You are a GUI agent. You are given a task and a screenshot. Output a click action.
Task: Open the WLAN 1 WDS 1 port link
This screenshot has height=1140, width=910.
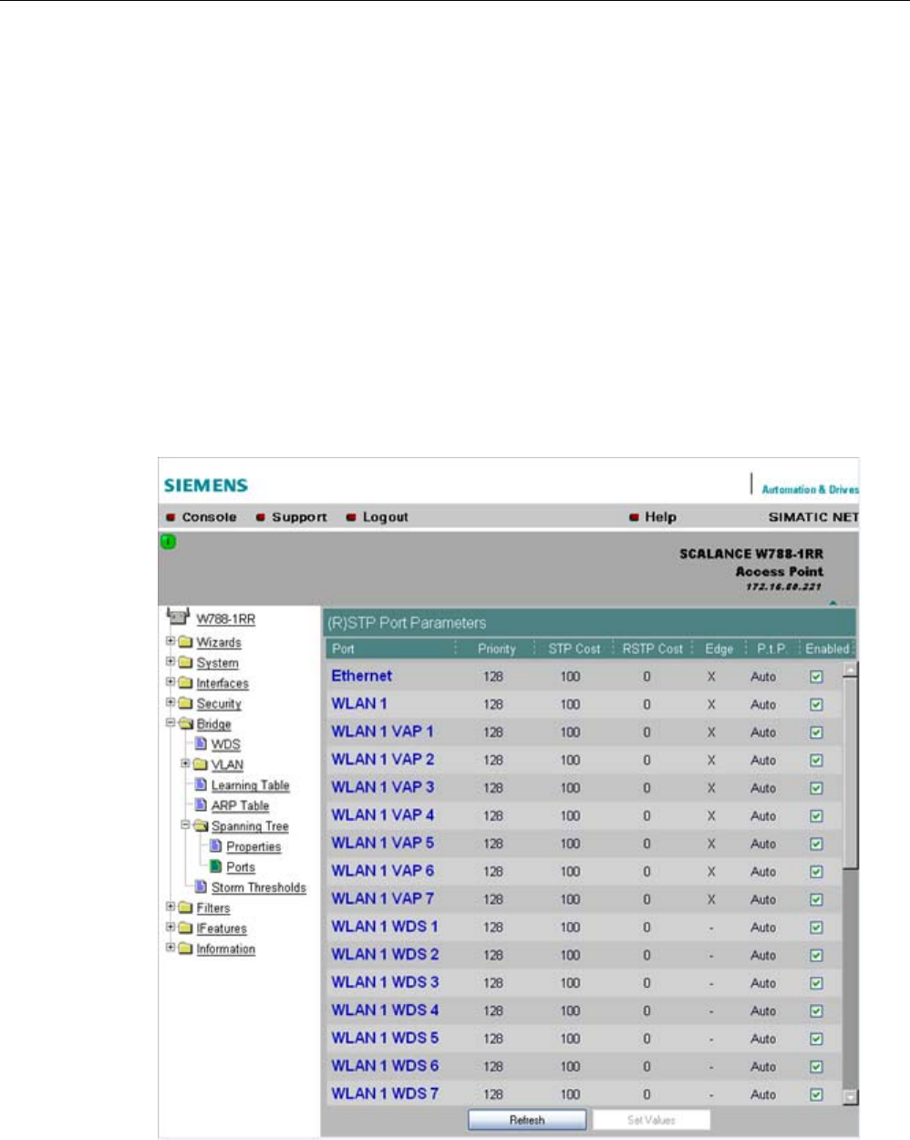pos(385,926)
